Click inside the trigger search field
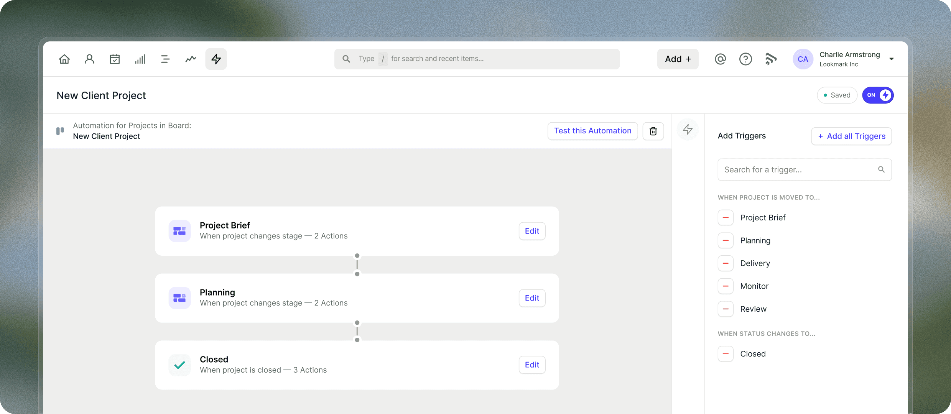 (798, 169)
